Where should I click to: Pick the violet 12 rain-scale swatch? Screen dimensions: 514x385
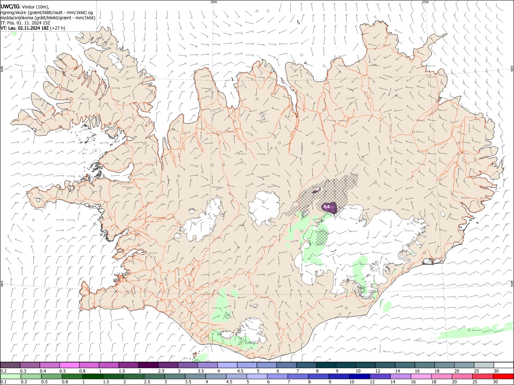(x=379, y=376)
